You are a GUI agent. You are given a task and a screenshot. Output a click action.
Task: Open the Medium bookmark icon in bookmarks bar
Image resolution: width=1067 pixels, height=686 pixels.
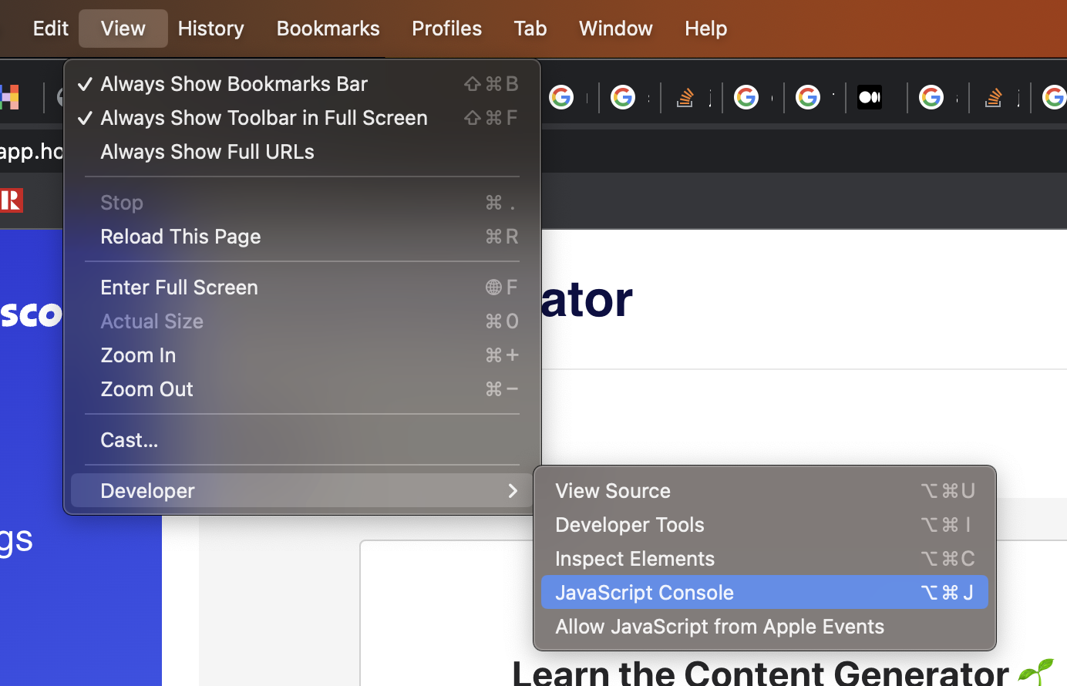(x=869, y=97)
